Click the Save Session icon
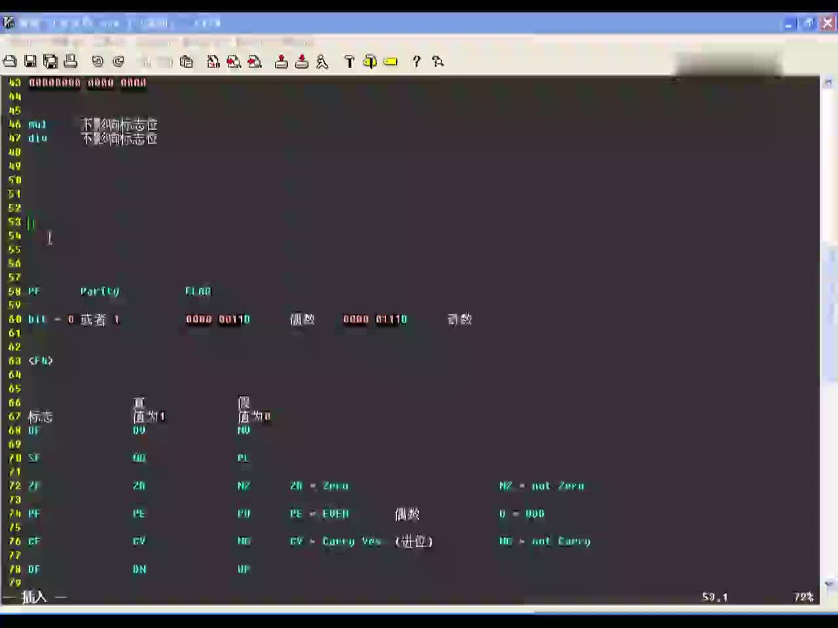Screen dimensions: 838x628 coord(302,61)
